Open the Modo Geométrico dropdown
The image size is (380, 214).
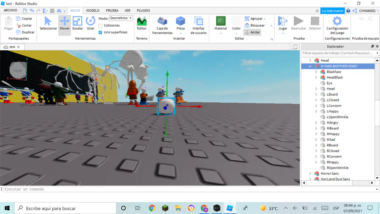click(121, 18)
